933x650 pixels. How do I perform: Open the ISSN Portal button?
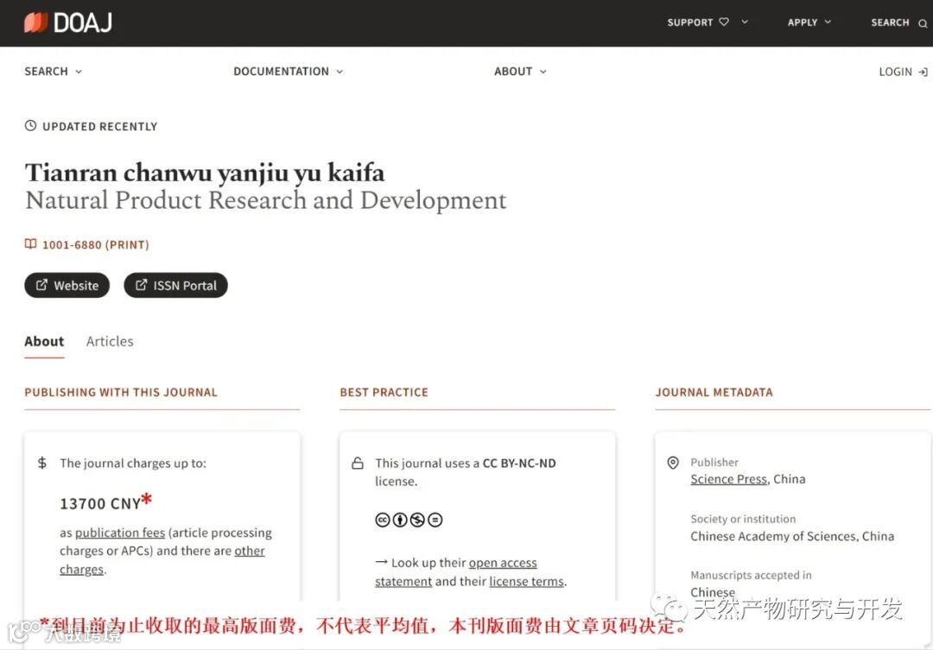(x=175, y=286)
